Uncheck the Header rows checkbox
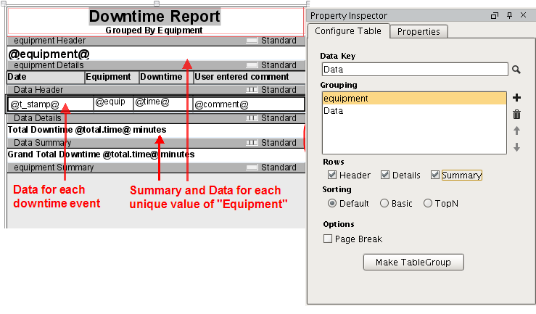Viewport: 536px width, 314px height. [x=333, y=175]
